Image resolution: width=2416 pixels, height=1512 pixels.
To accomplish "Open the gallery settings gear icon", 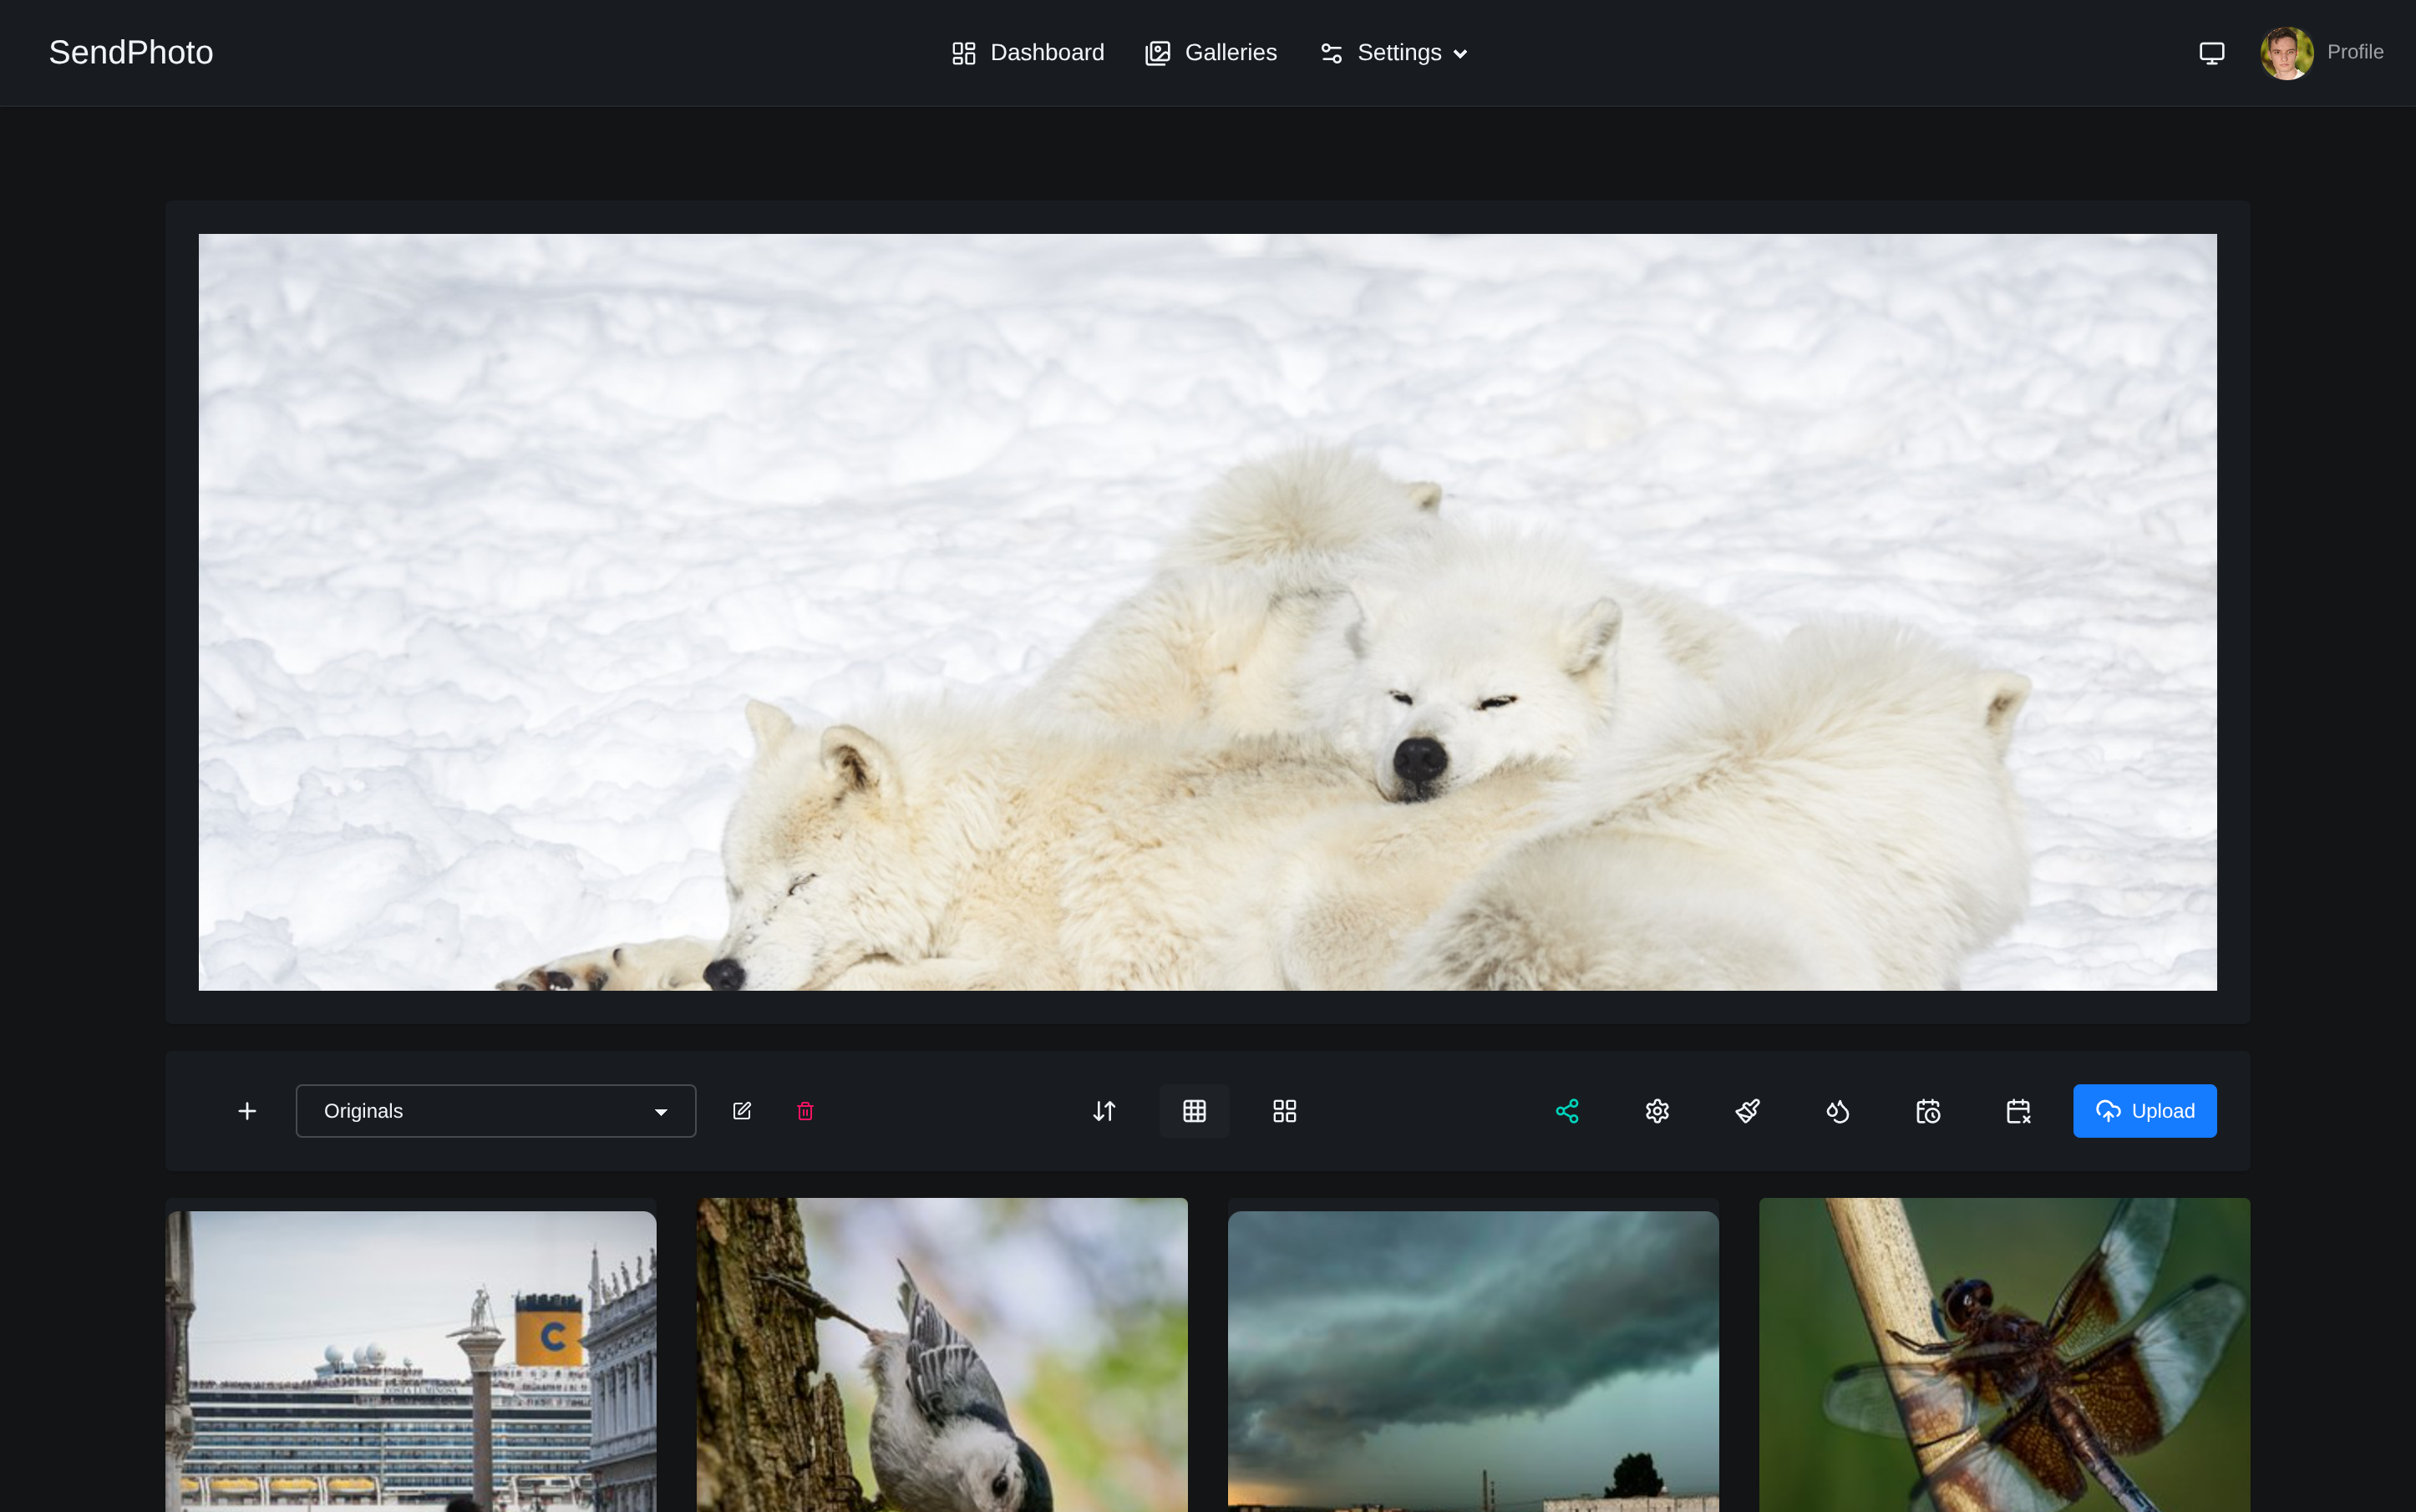I will coord(1656,1110).
